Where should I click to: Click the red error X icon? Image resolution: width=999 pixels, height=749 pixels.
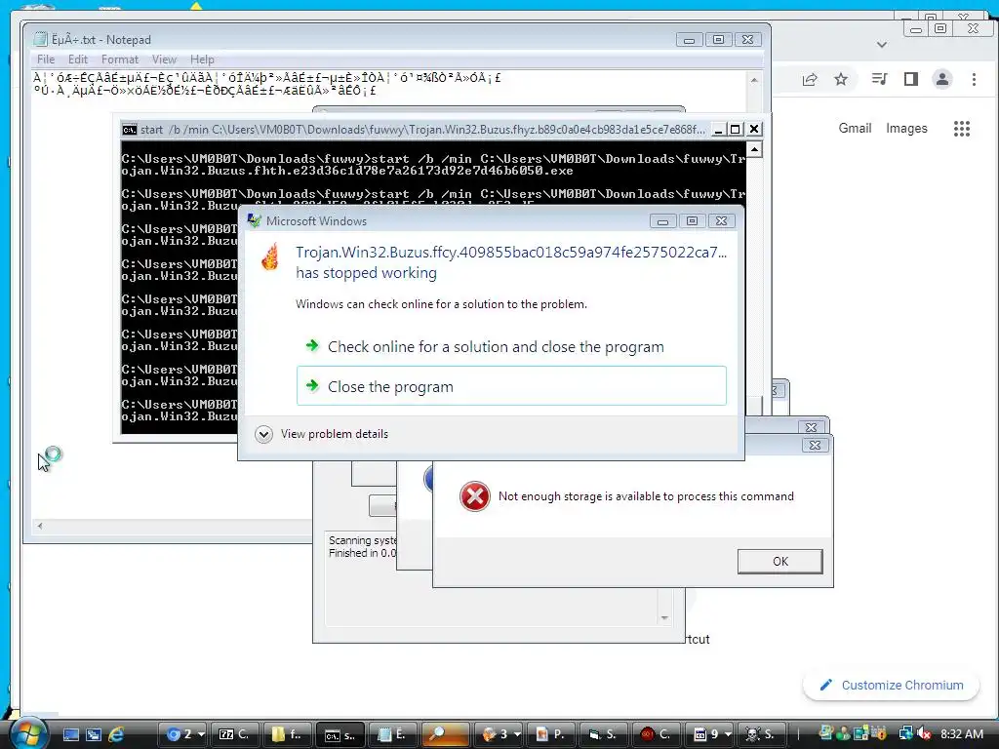(x=475, y=496)
